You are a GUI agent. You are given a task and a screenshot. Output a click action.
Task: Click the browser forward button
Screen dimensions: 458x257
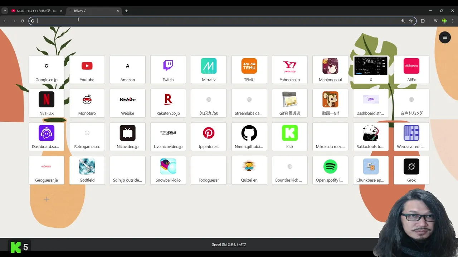(14, 21)
